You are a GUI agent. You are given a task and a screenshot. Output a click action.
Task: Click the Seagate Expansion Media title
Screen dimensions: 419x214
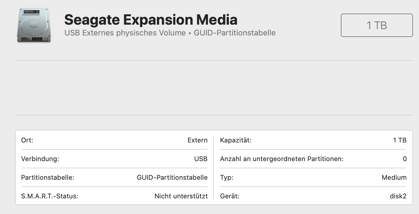point(151,20)
